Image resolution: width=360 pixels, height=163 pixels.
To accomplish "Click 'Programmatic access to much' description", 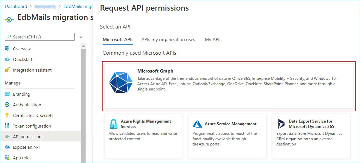I will pyautogui.click(x=224, y=139).
